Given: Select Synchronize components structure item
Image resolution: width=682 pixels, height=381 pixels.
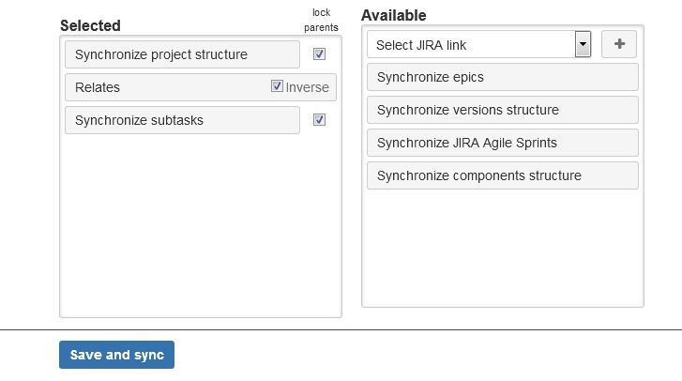Looking at the screenshot, I should click(502, 175).
